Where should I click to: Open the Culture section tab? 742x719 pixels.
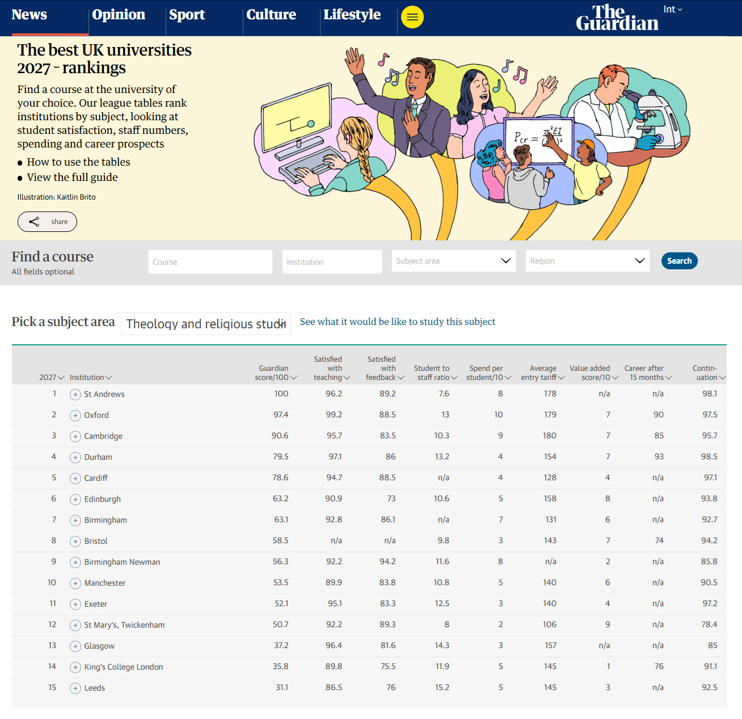pyautogui.click(x=271, y=15)
